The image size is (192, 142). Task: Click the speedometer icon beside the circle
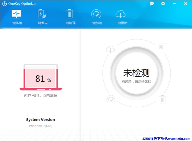(111, 99)
